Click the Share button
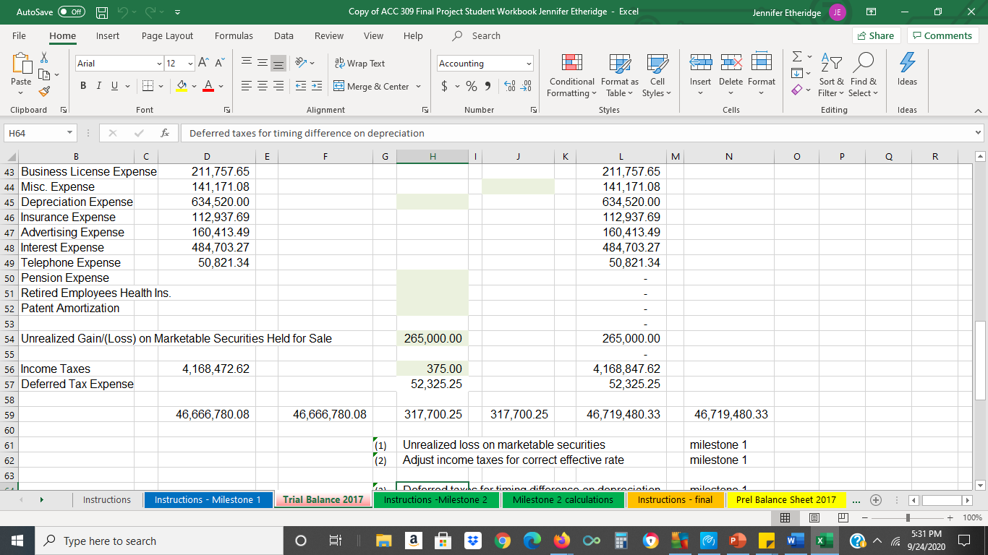Screen dimensions: 988x555 (x=875, y=35)
